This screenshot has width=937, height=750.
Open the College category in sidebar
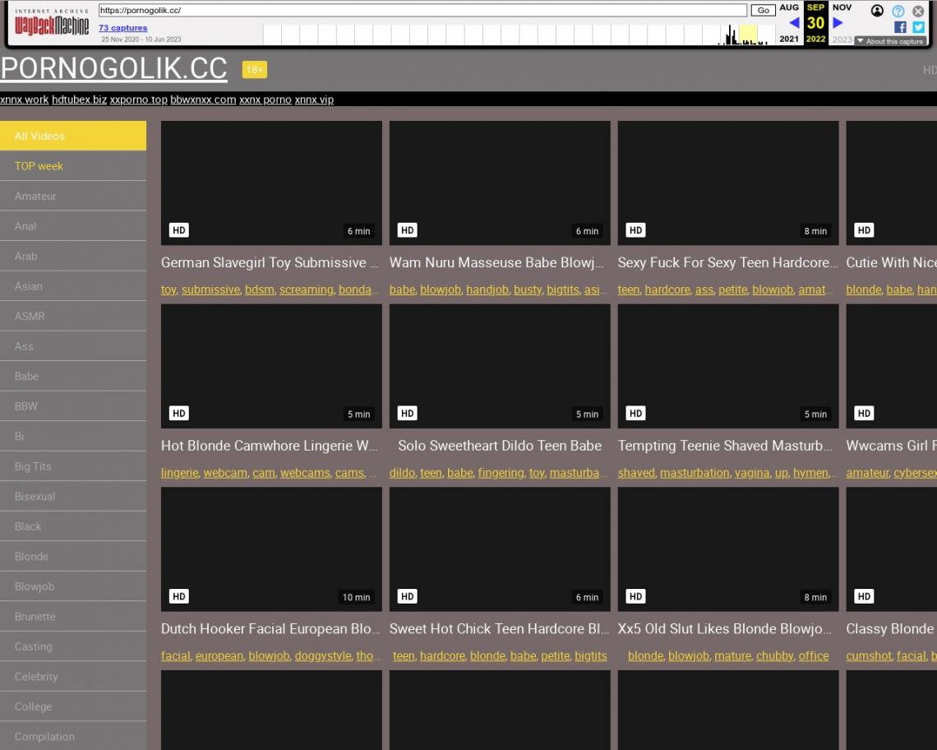[x=73, y=706]
